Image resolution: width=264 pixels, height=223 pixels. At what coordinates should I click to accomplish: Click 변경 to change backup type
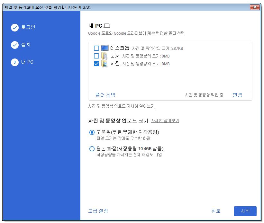[x=237, y=95]
